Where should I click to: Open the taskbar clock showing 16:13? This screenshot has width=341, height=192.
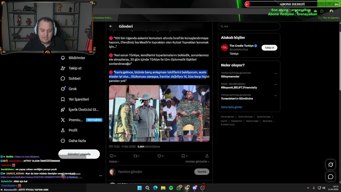pyautogui.click(x=333, y=188)
